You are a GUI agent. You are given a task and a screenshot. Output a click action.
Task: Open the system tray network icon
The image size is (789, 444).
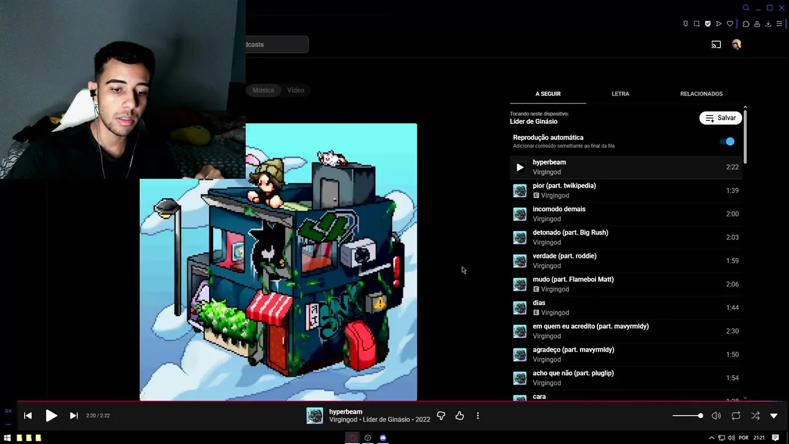click(x=721, y=438)
